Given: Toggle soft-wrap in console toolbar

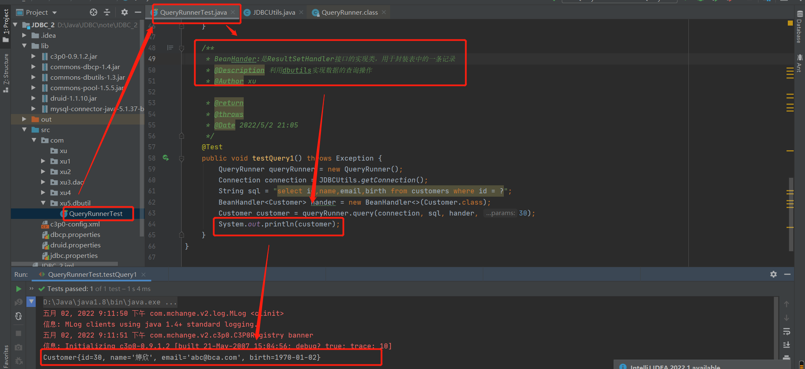Looking at the screenshot, I should pos(787,331).
